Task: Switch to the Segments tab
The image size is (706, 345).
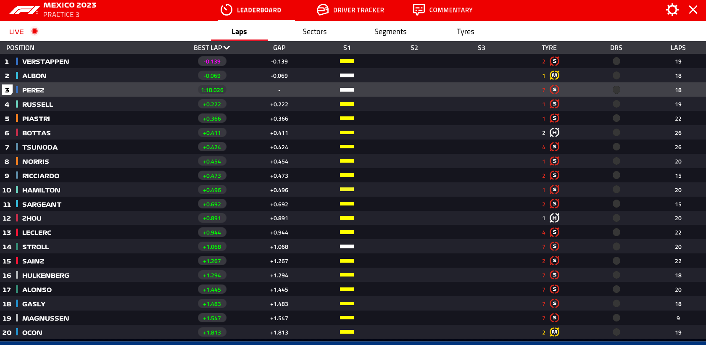Action: (x=390, y=32)
